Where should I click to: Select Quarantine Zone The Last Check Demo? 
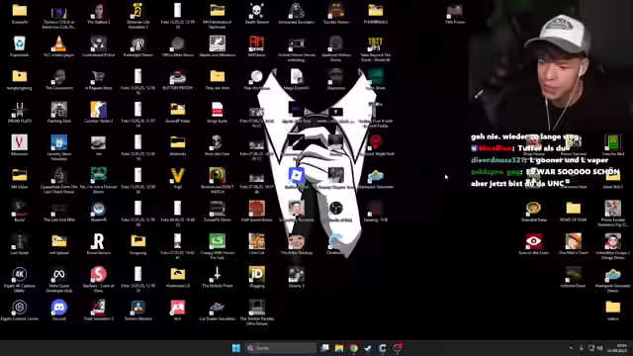59,176
